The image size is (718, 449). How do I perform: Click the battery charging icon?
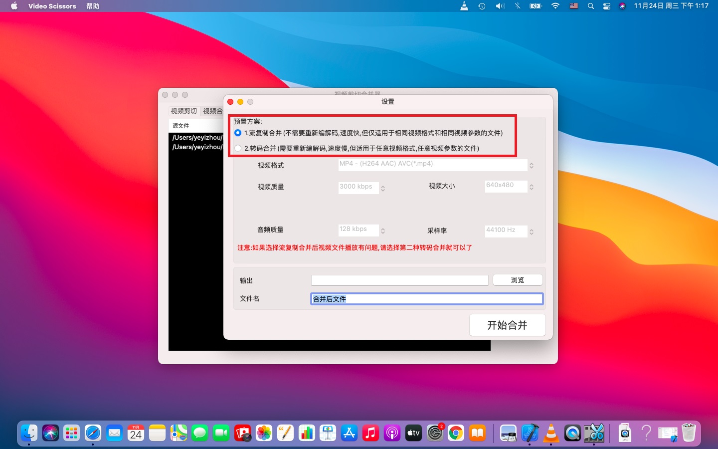tap(536, 6)
